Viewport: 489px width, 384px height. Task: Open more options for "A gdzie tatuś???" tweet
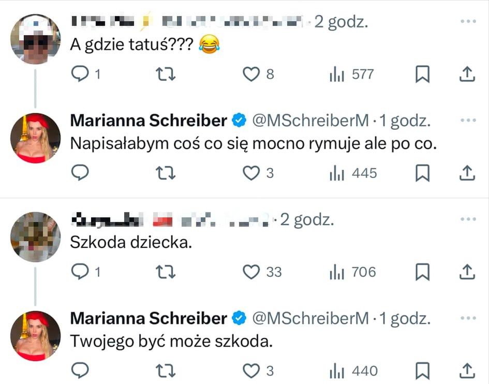click(467, 21)
